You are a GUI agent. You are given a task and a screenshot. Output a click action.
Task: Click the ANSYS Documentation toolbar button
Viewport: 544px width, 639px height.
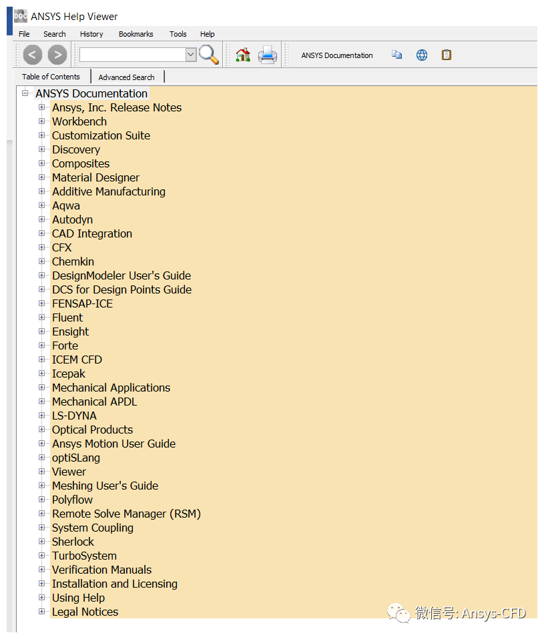tap(337, 55)
